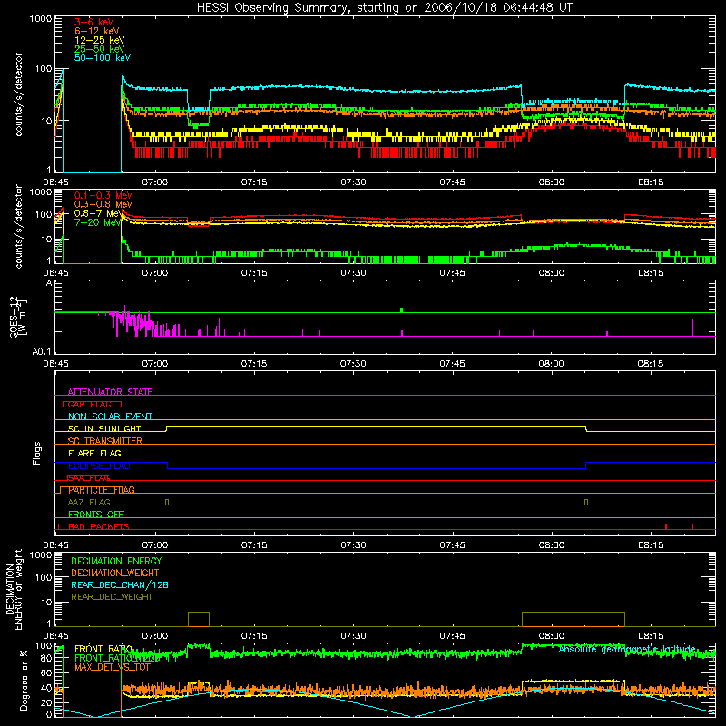Screen dimensions: 726x726
Task: Select the Degrees or % axis title
Action: click(x=24, y=680)
